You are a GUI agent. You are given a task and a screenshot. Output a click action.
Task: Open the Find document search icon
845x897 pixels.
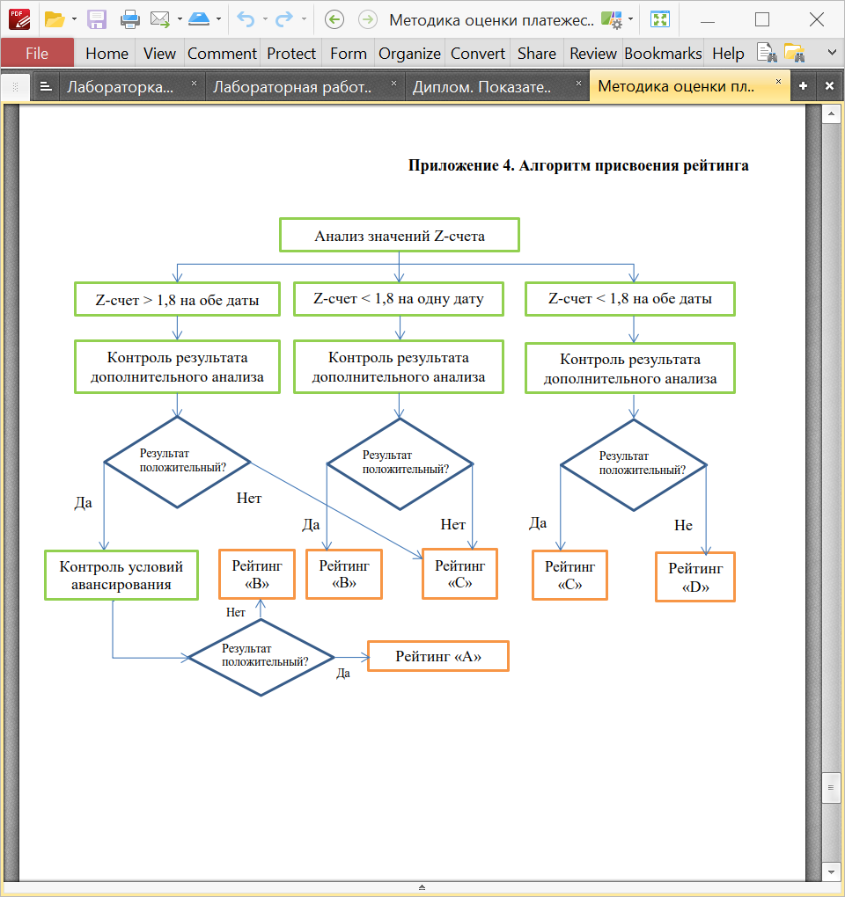(767, 53)
